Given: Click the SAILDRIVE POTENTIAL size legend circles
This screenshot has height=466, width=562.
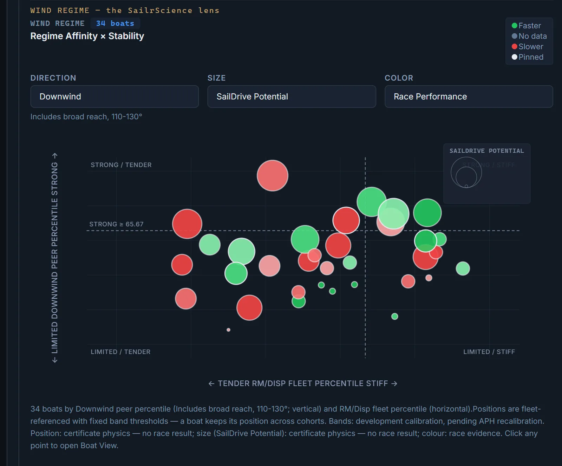Looking at the screenshot, I should [466, 172].
